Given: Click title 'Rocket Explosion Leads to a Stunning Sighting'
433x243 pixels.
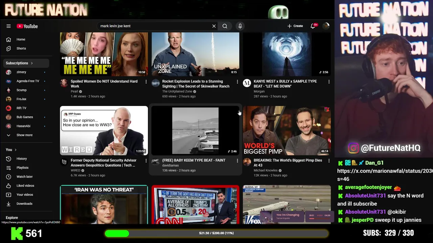Looking at the screenshot, I should click(196, 84).
